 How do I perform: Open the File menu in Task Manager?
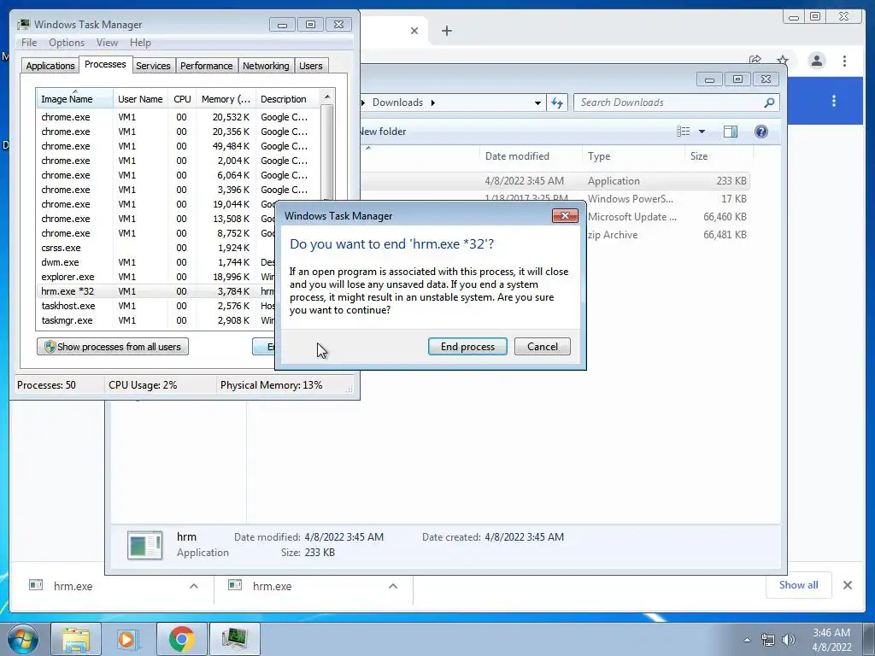(x=29, y=43)
